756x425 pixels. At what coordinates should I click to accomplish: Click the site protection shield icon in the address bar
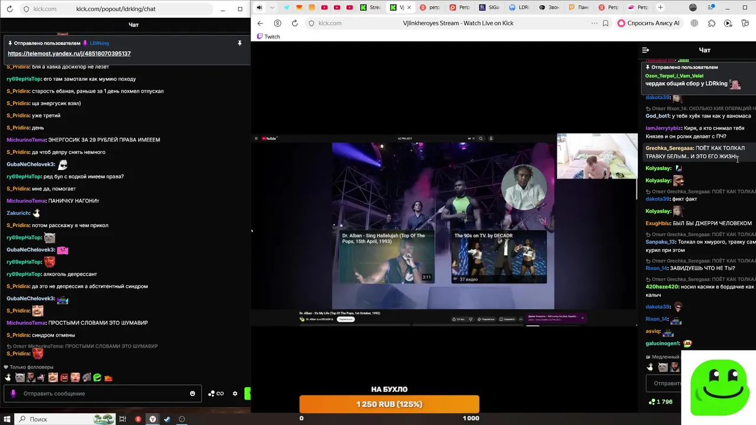pos(311,23)
